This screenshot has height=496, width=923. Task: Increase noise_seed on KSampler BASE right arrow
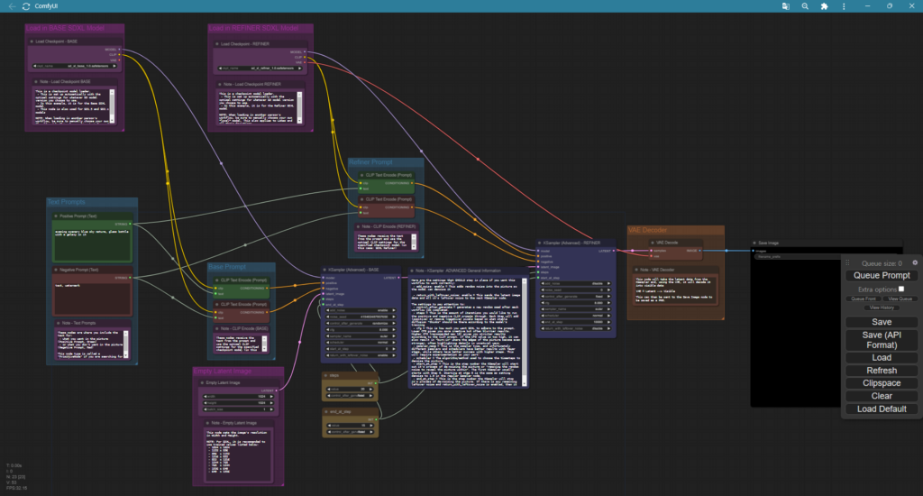tap(394, 317)
